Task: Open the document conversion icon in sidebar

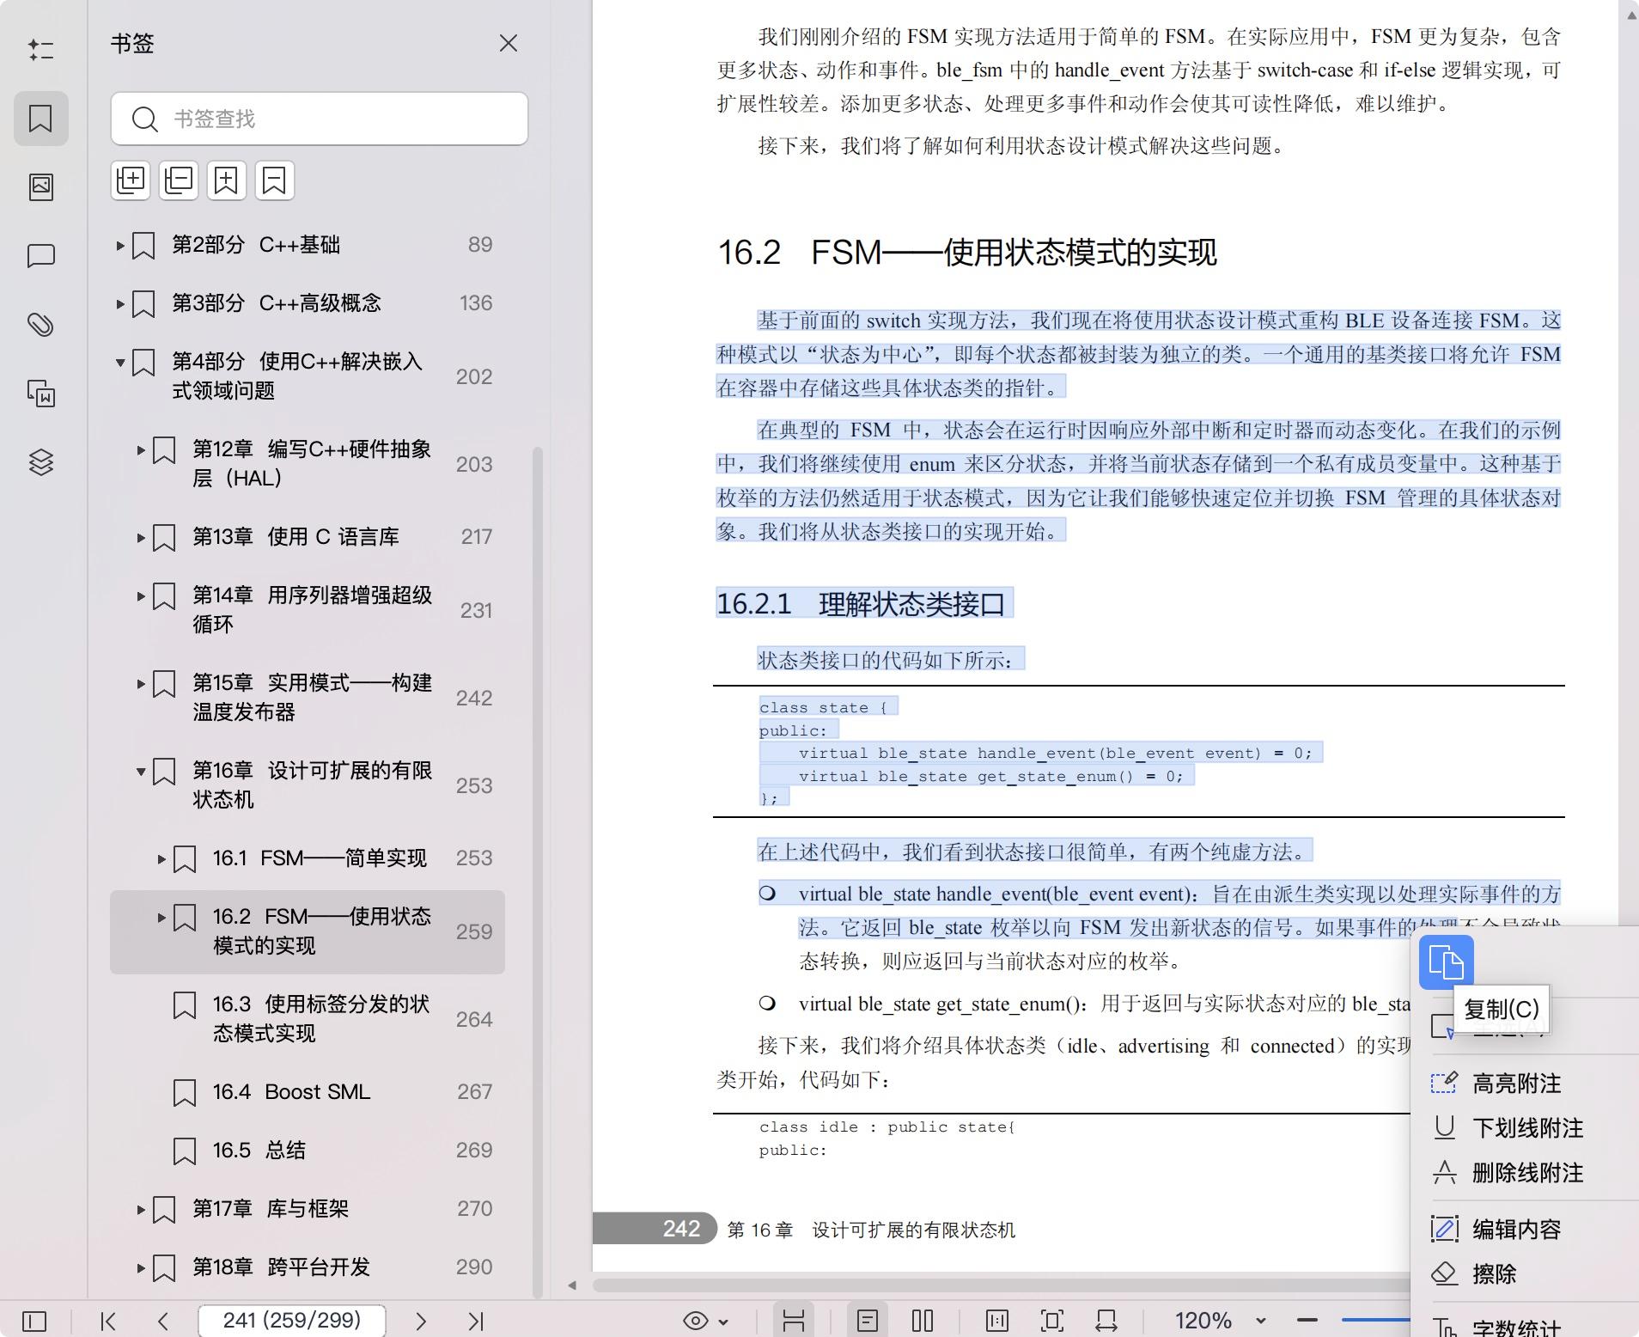Action: click(x=40, y=394)
